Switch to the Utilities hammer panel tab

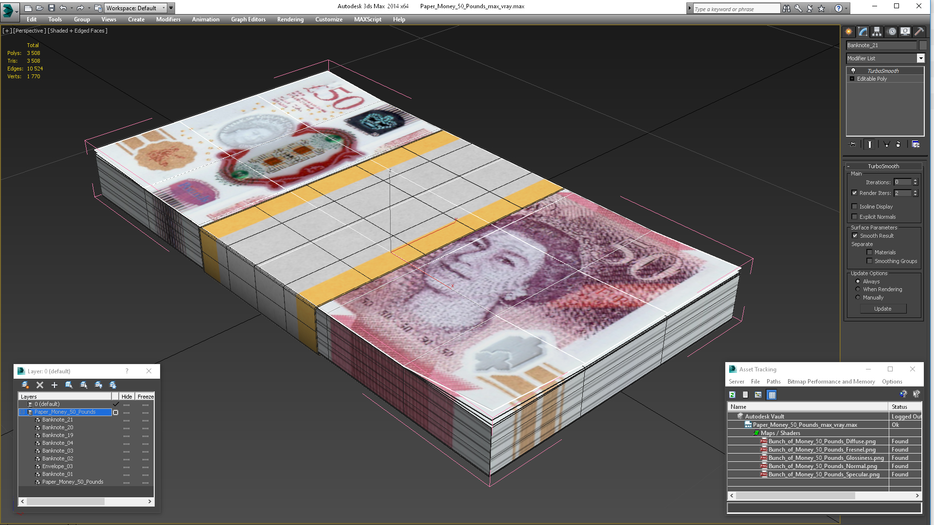click(x=919, y=32)
